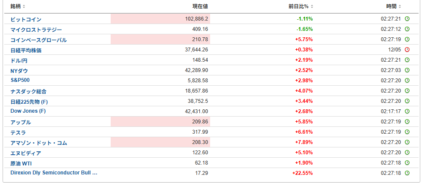Click the clock icon in Direxion Semiconductor row
Viewport: 422px width, 183px height.
pos(407,173)
